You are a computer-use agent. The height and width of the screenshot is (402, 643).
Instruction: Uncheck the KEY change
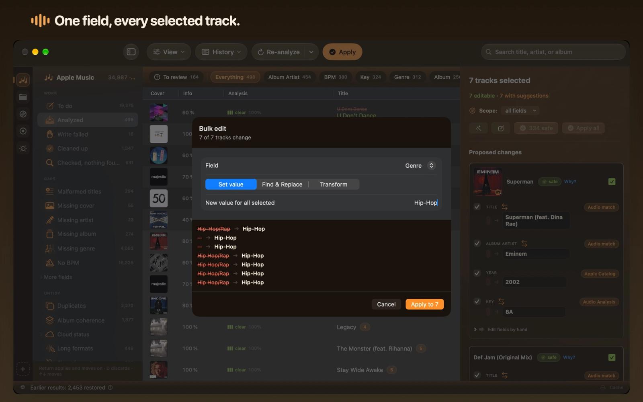click(477, 301)
